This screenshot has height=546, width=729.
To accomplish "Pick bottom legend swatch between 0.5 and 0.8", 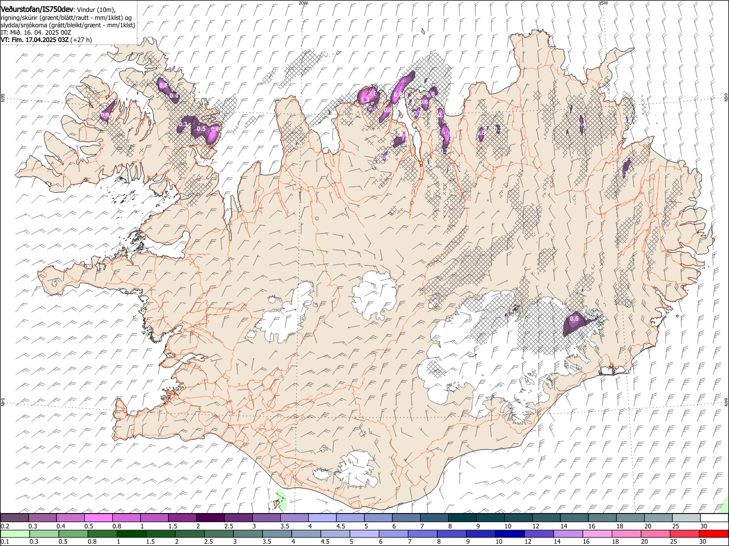I will 73,533.
